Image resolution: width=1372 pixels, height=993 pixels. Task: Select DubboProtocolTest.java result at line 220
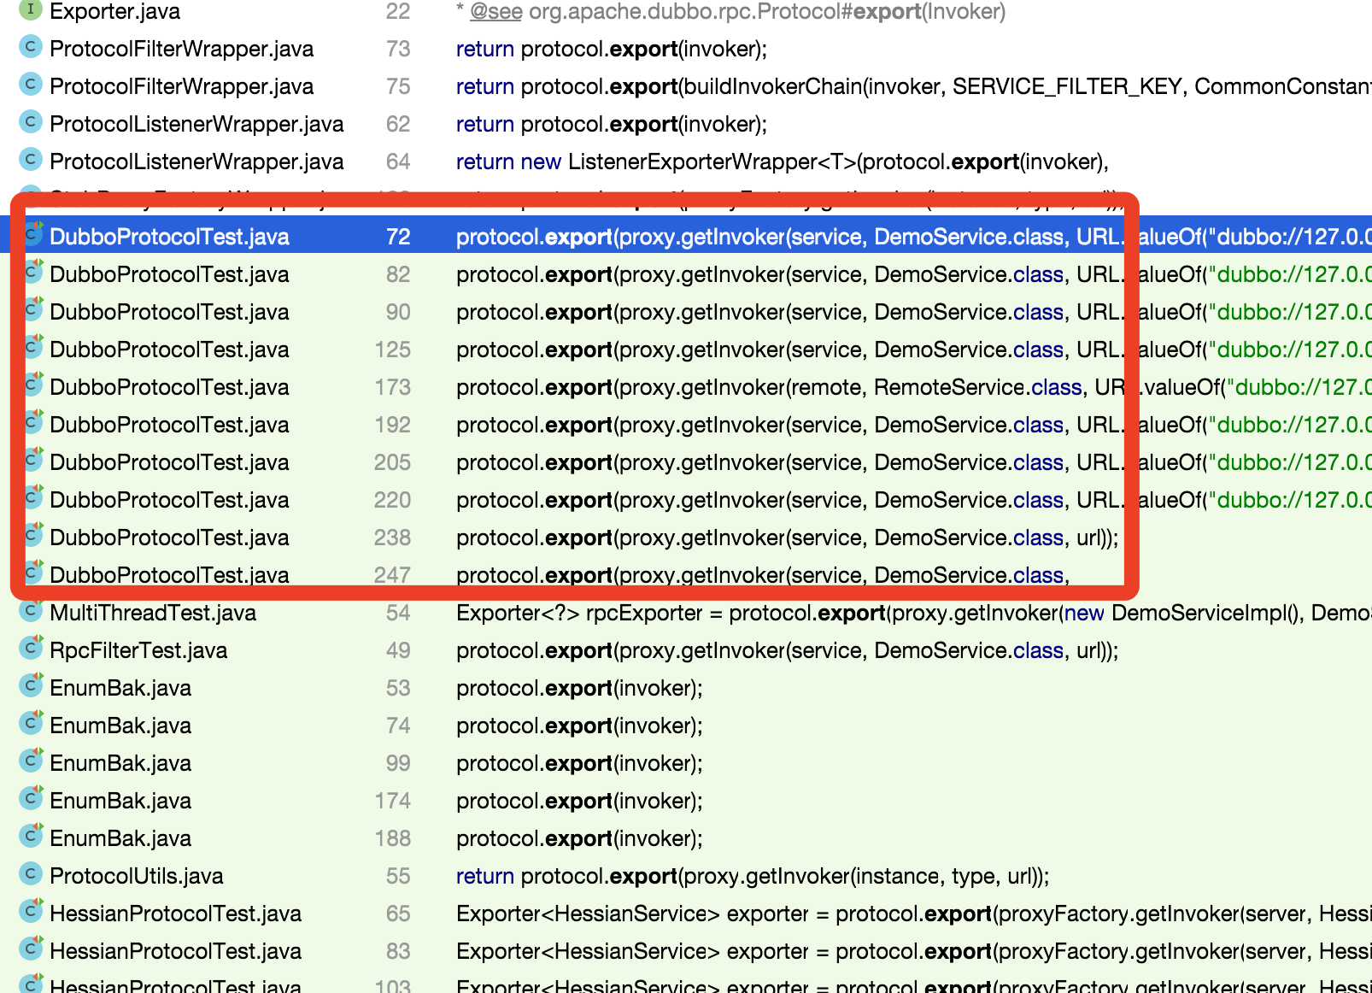click(686, 500)
